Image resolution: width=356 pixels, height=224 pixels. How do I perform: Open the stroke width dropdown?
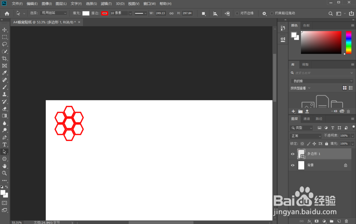(130, 13)
